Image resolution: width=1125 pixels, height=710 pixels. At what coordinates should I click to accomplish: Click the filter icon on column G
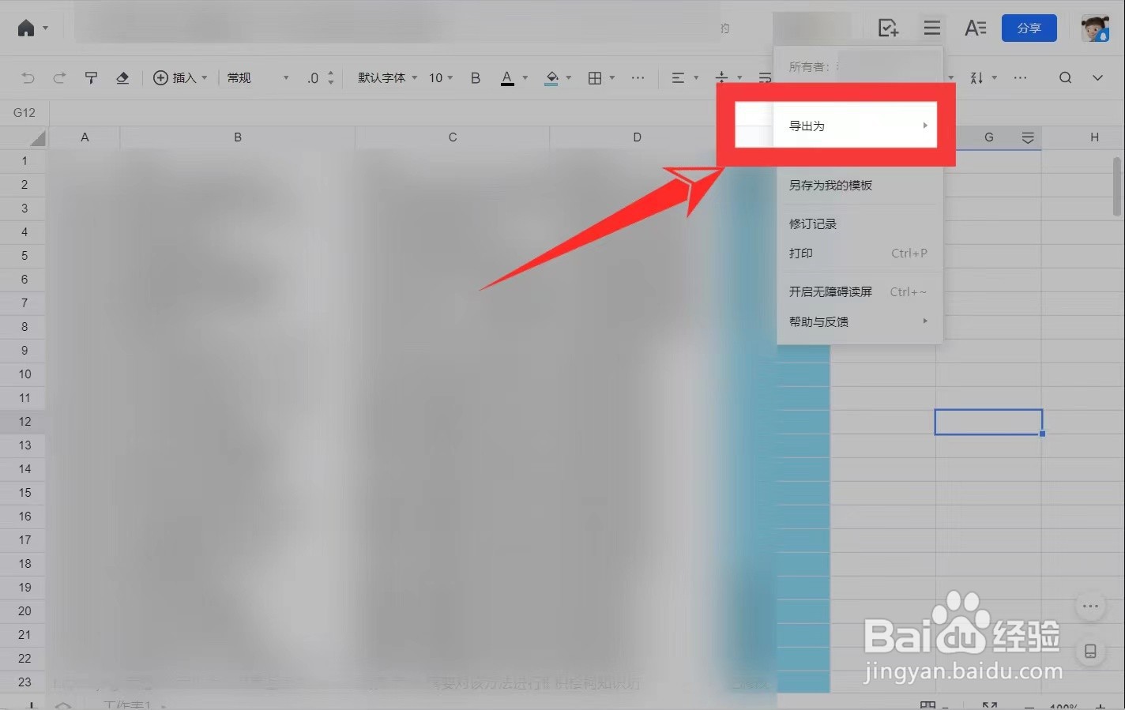(1028, 138)
